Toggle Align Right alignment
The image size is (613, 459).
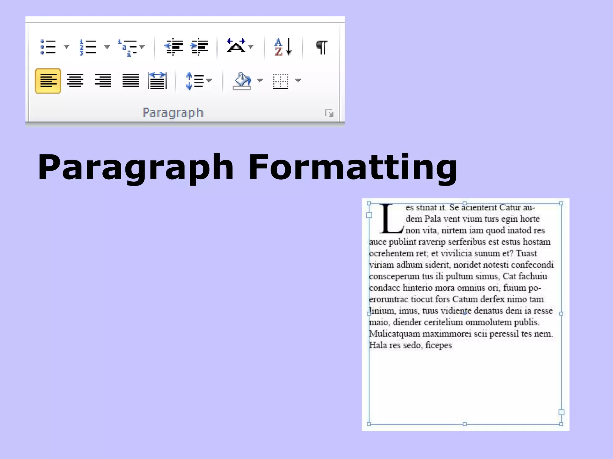click(103, 81)
